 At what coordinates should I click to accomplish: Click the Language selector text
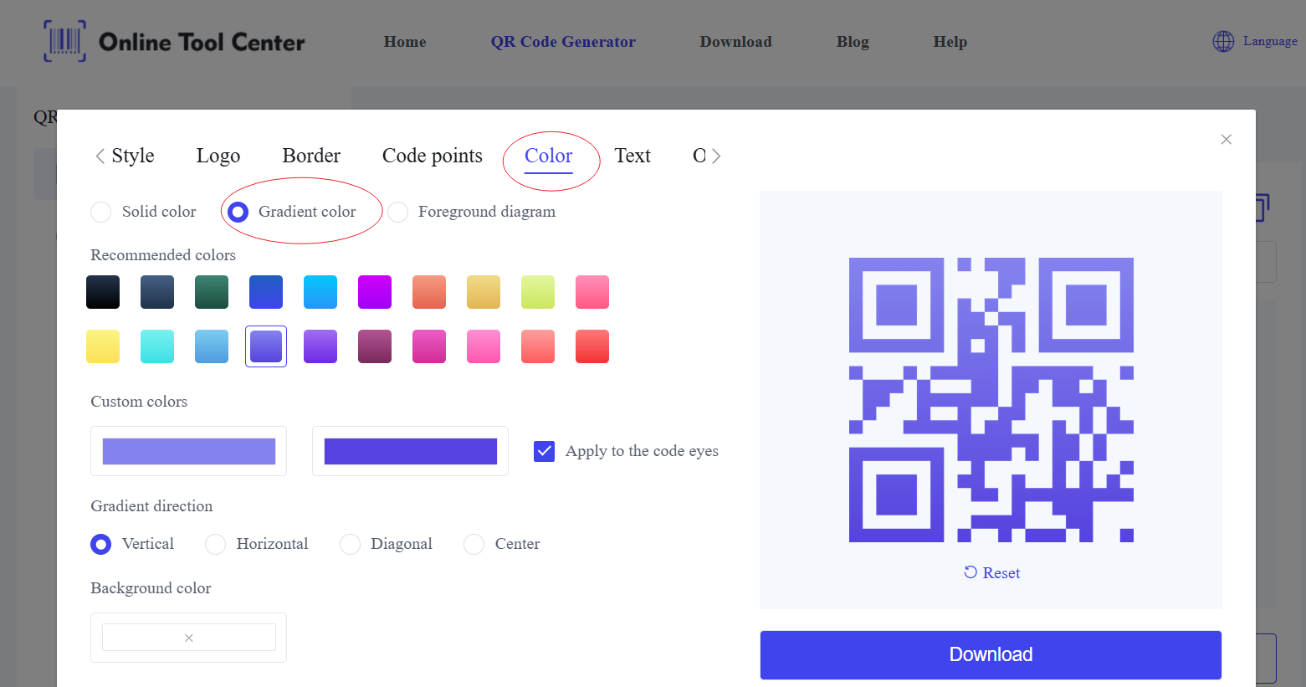click(x=1270, y=41)
